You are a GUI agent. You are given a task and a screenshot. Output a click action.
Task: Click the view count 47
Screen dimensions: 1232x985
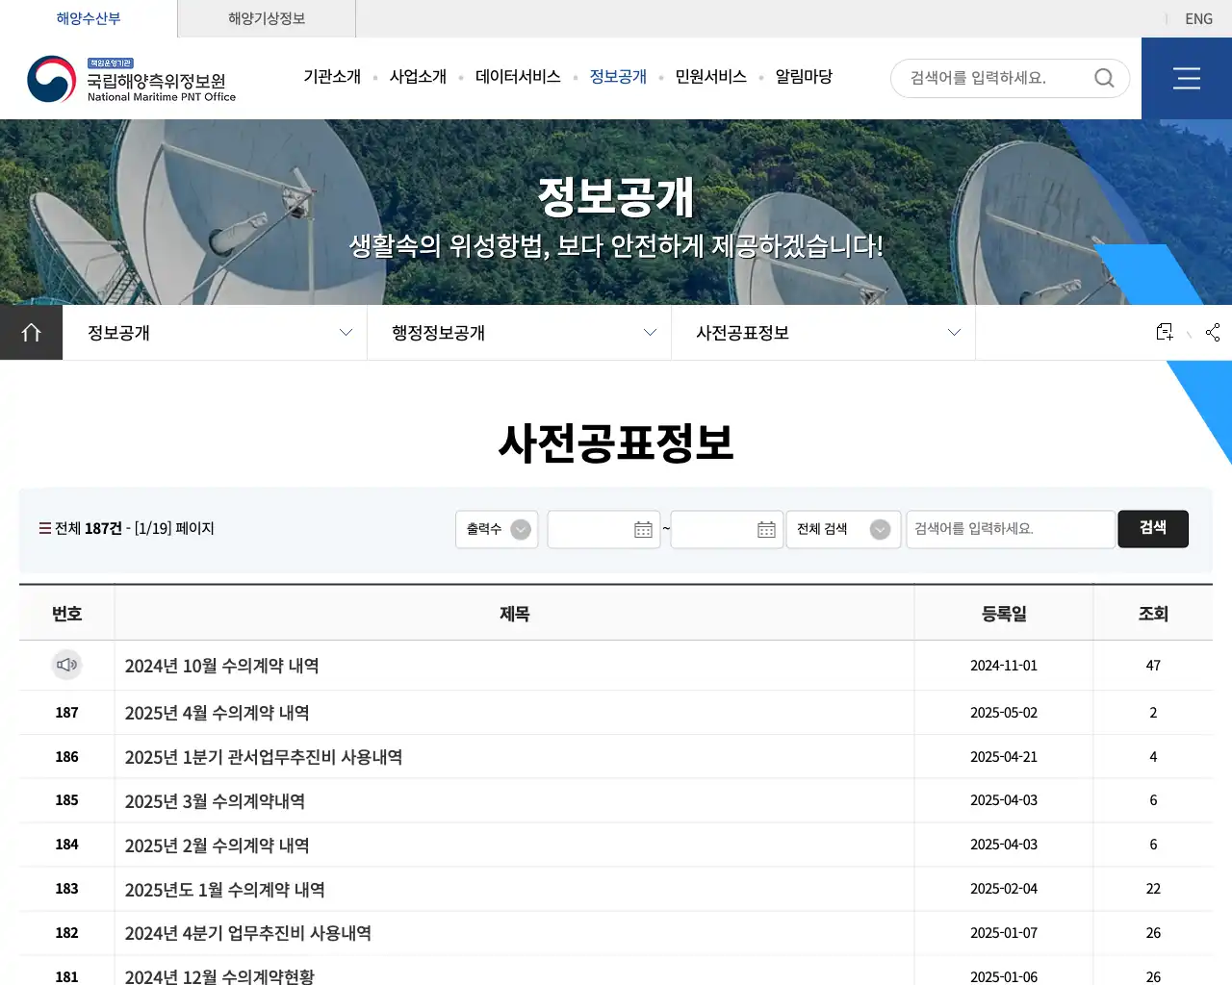tap(1153, 666)
